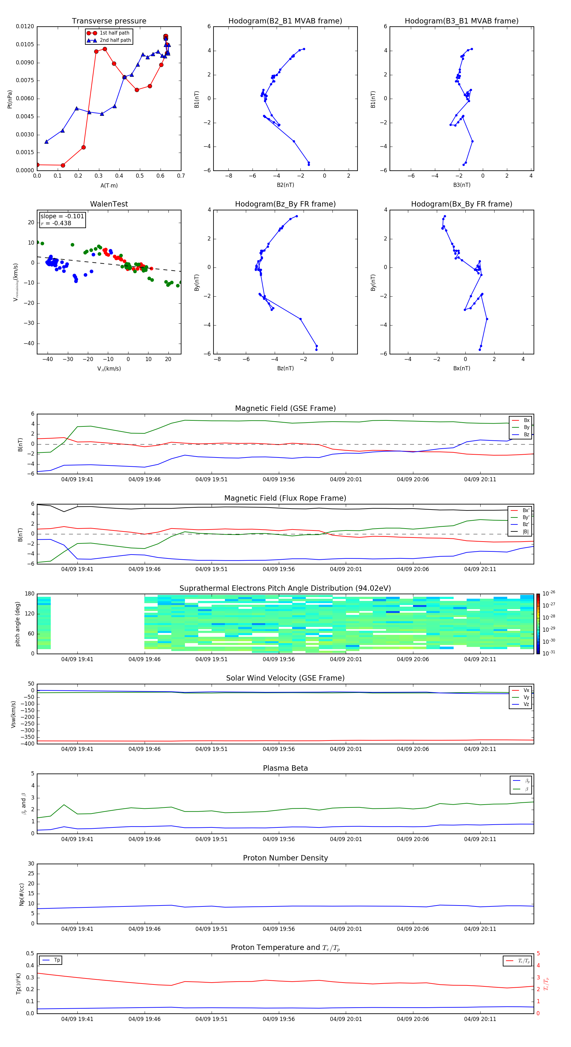Click '04/09 20:01' tick under pitch angle plot

click(346, 659)
